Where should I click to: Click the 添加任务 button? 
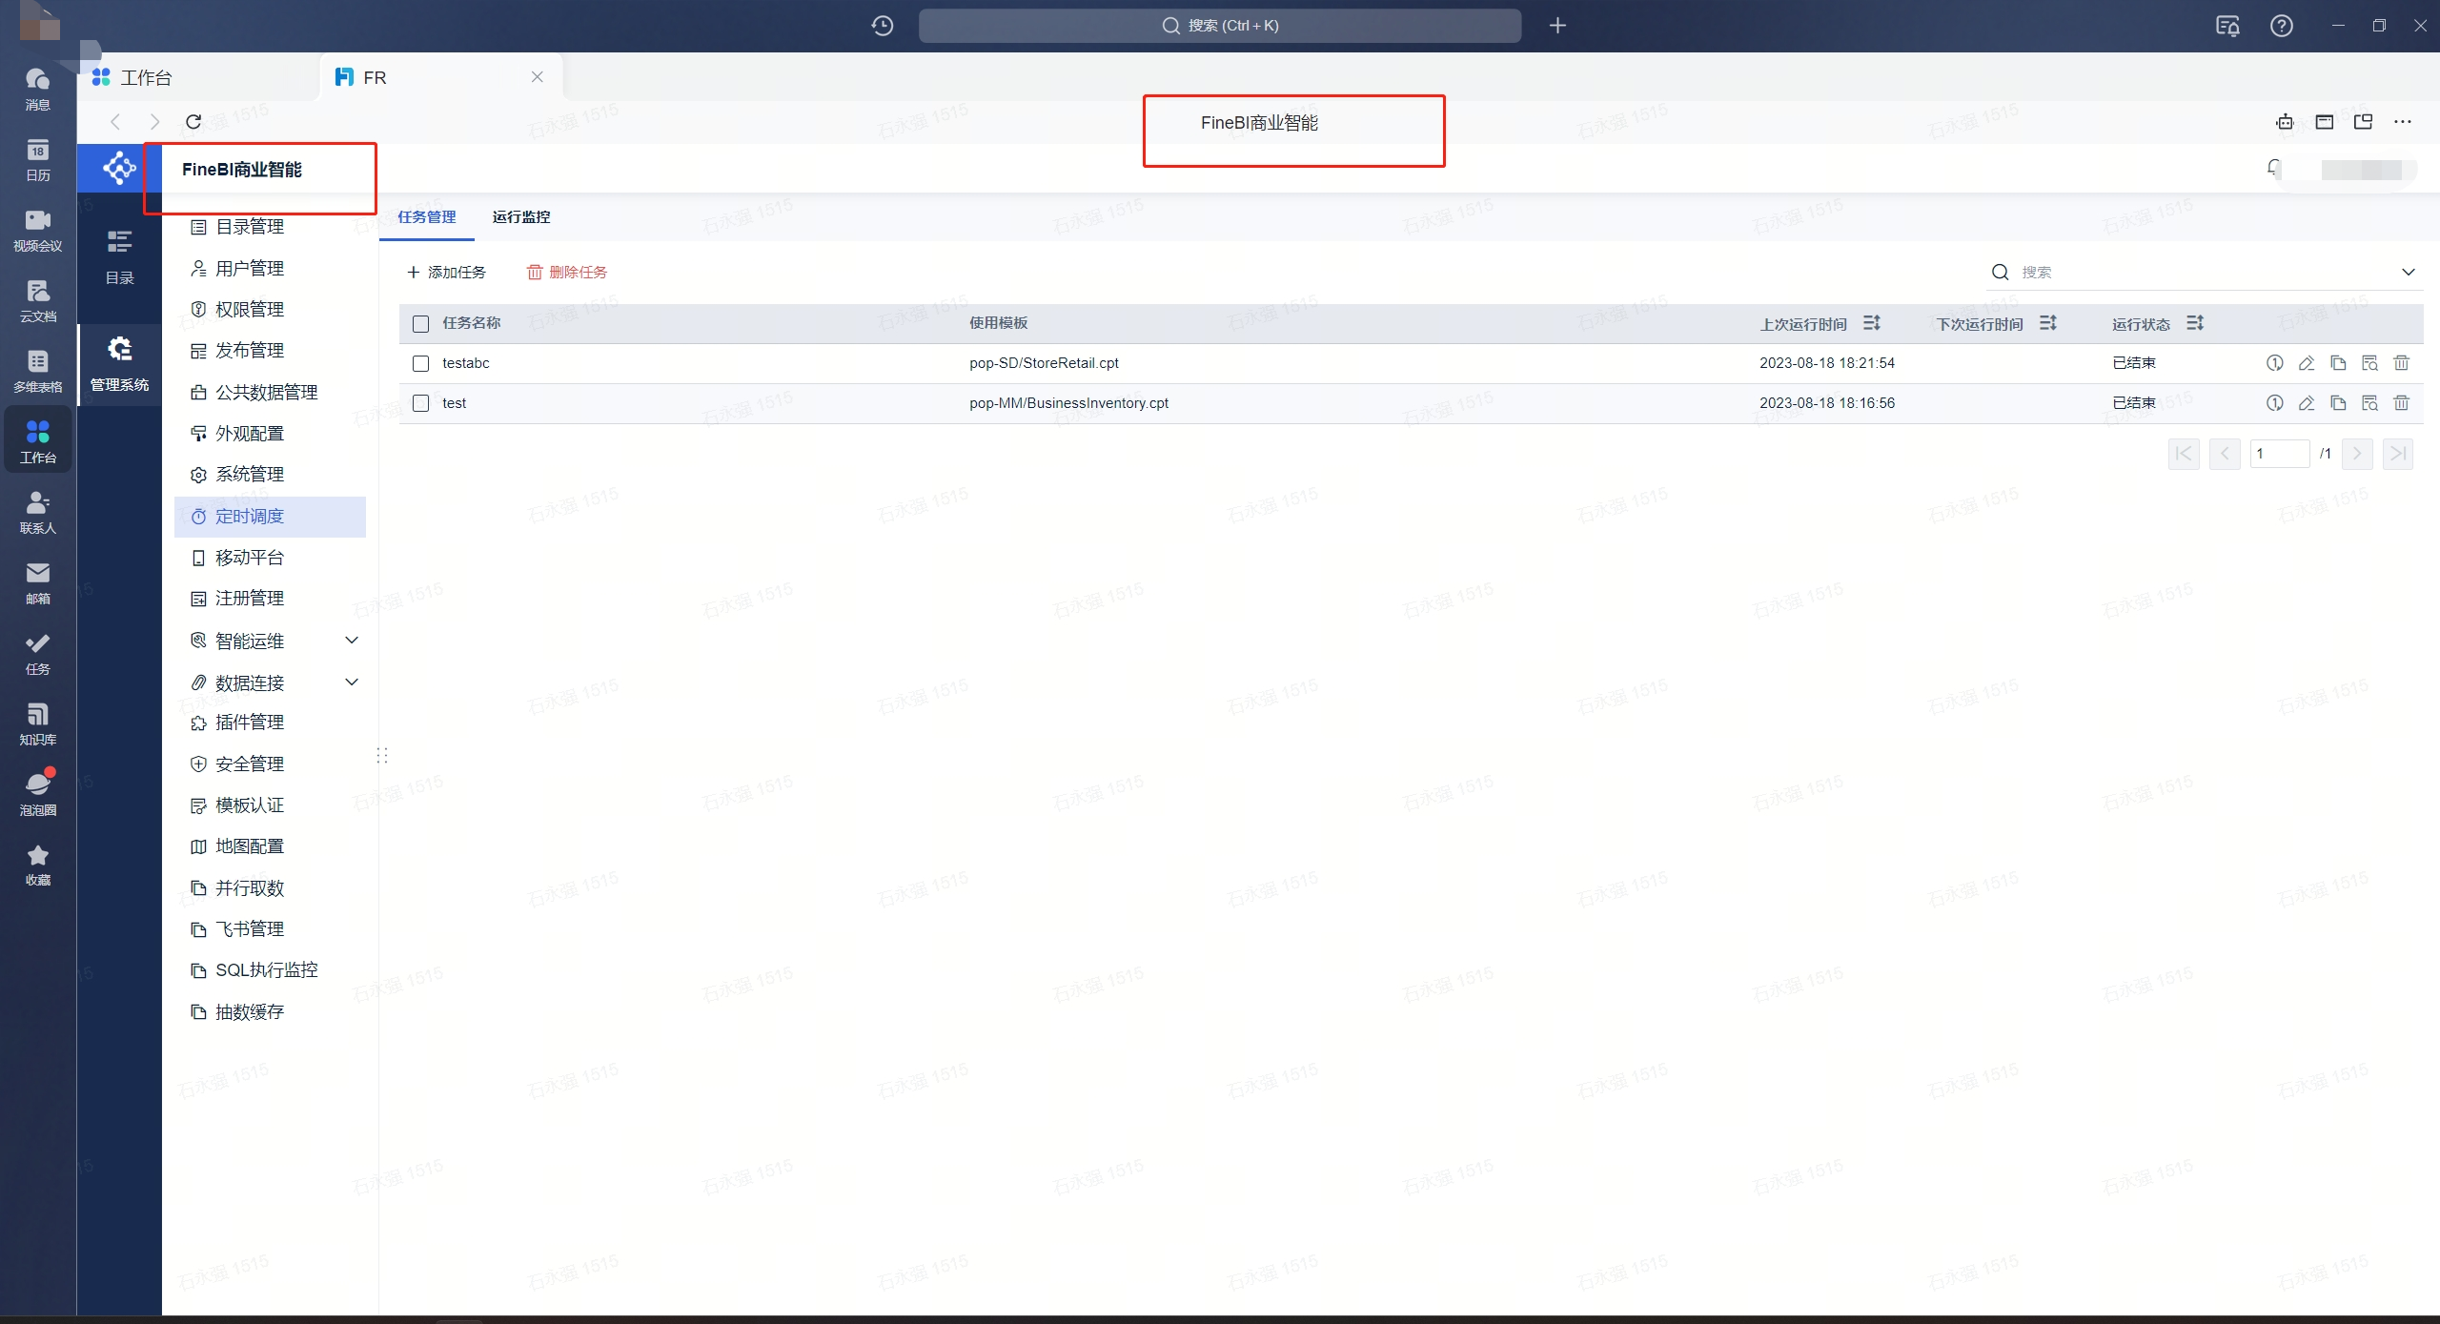point(447,273)
